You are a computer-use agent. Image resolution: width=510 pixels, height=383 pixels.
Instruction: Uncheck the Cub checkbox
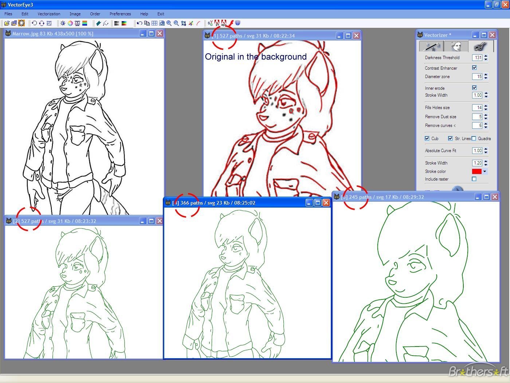[x=427, y=139]
